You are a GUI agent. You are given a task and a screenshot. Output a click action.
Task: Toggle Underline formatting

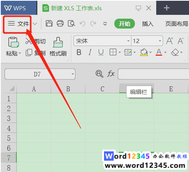(x=101, y=52)
